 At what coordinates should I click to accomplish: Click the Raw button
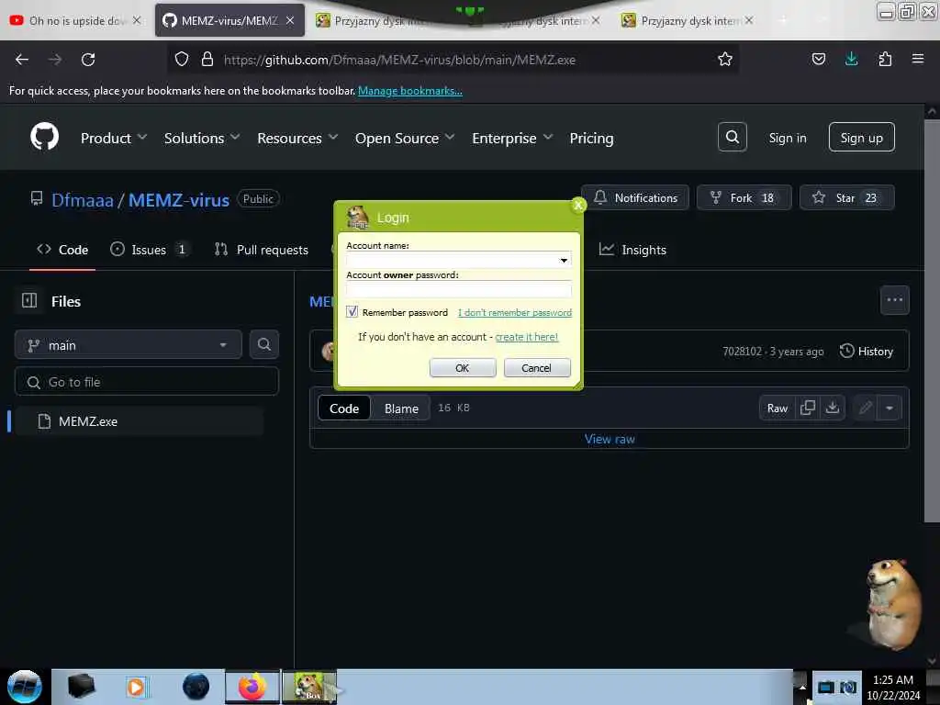(x=777, y=408)
